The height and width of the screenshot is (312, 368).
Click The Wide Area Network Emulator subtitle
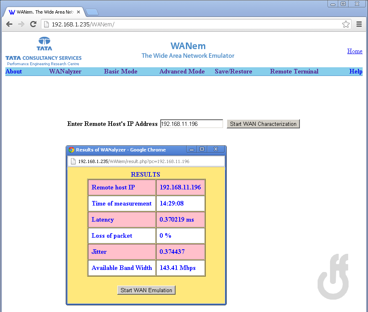tap(188, 56)
